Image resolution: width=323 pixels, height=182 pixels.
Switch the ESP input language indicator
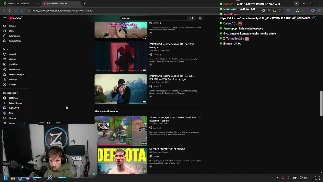point(295,178)
